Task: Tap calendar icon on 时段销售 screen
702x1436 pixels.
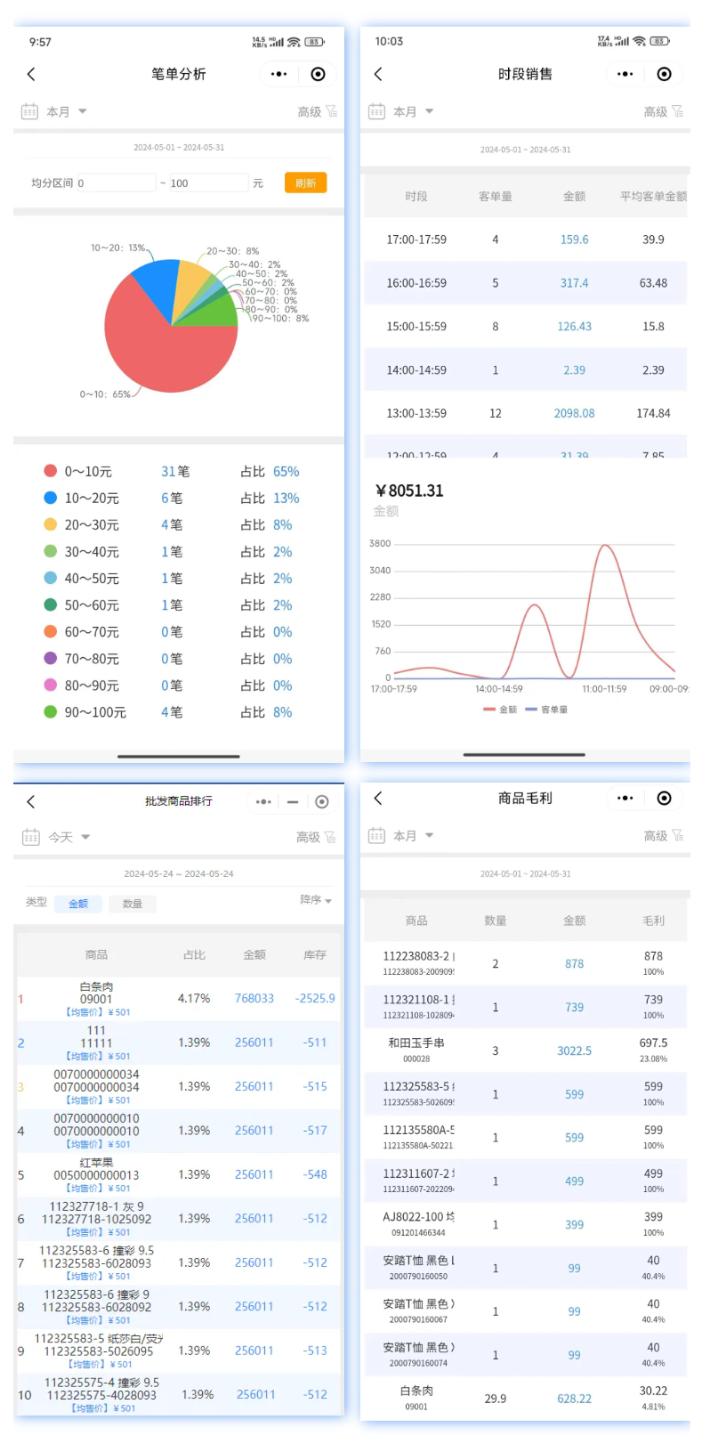Action: pyautogui.click(x=377, y=111)
